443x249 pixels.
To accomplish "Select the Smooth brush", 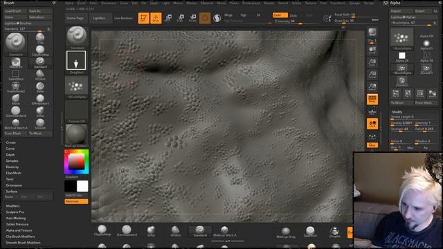I will pos(40,124).
